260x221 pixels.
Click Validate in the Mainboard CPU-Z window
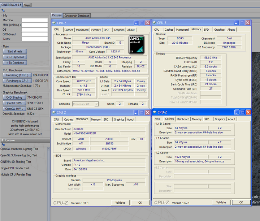(x=120, y=203)
